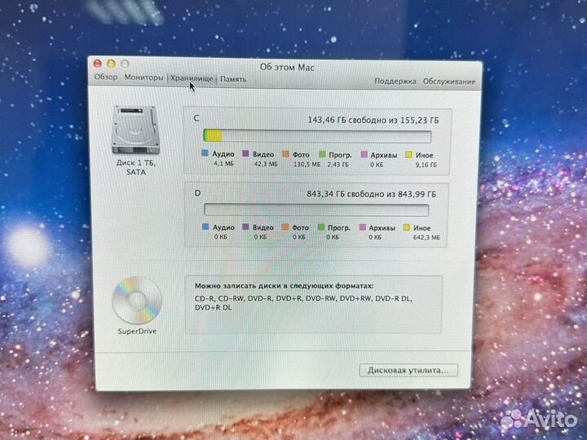Click the yellow Иное swatch for disk D
This screenshot has width=587, height=440.
(407, 227)
